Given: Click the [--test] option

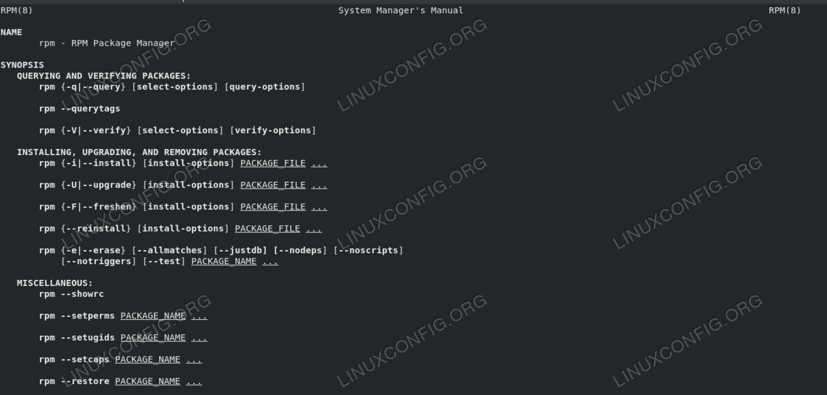Looking at the screenshot, I should click(x=164, y=261).
